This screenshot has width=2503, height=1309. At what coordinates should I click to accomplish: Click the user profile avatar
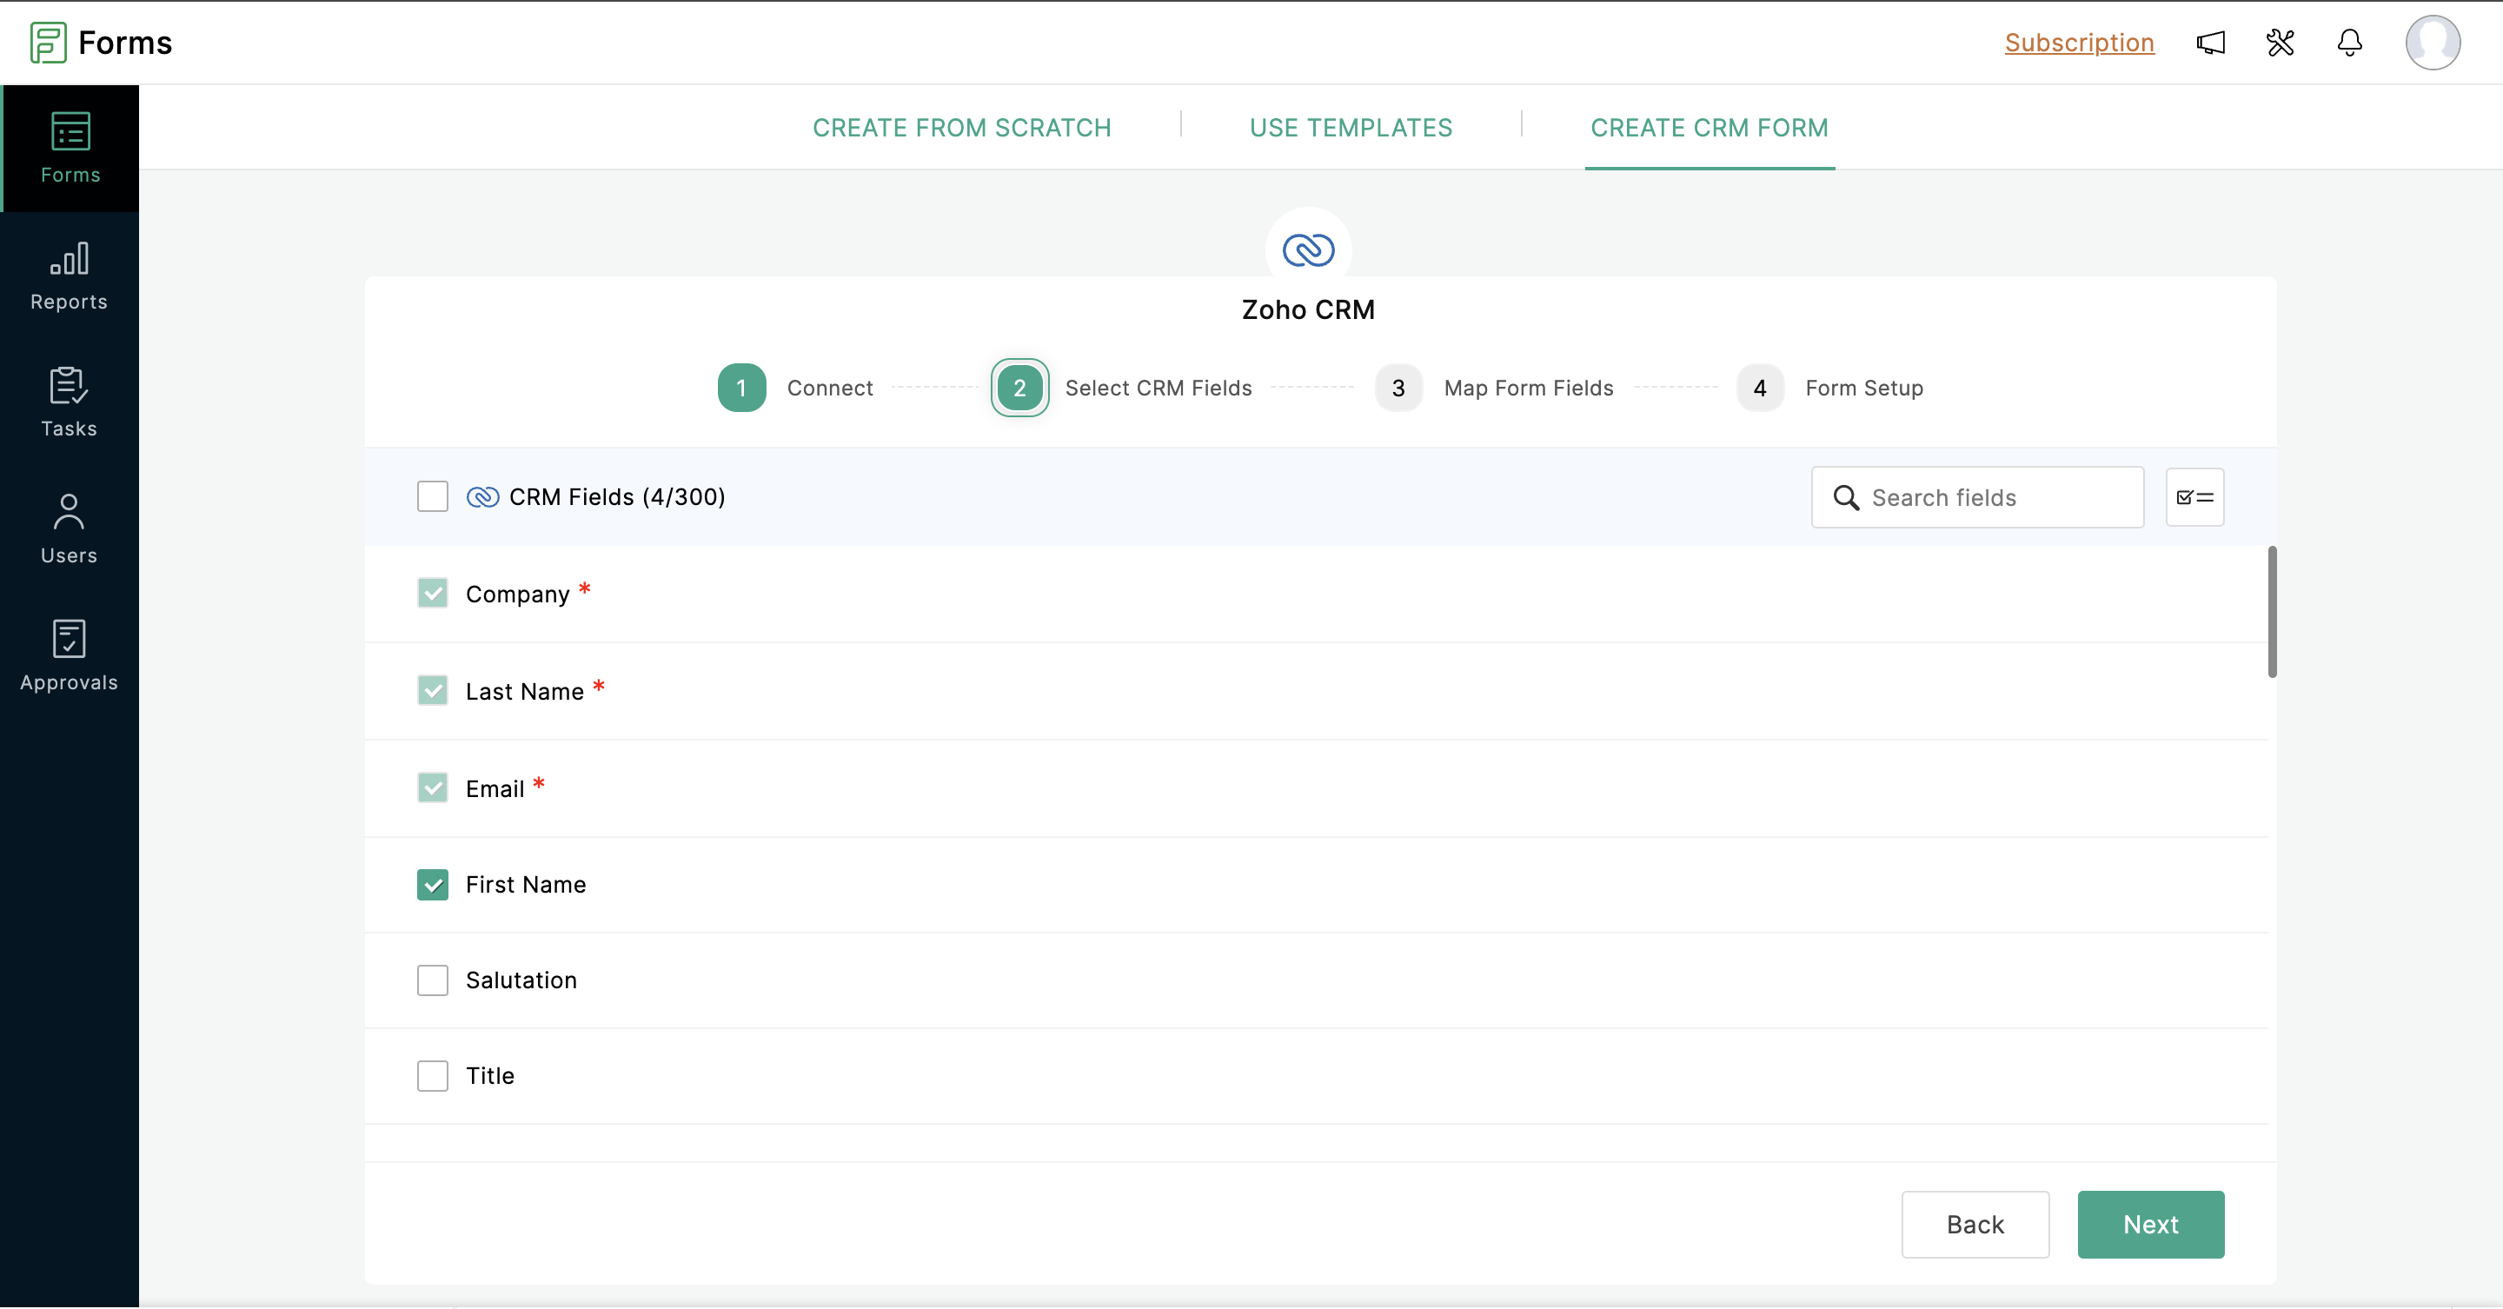[x=2432, y=43]
